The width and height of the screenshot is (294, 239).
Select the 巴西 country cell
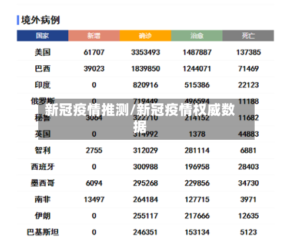point(42,69)
